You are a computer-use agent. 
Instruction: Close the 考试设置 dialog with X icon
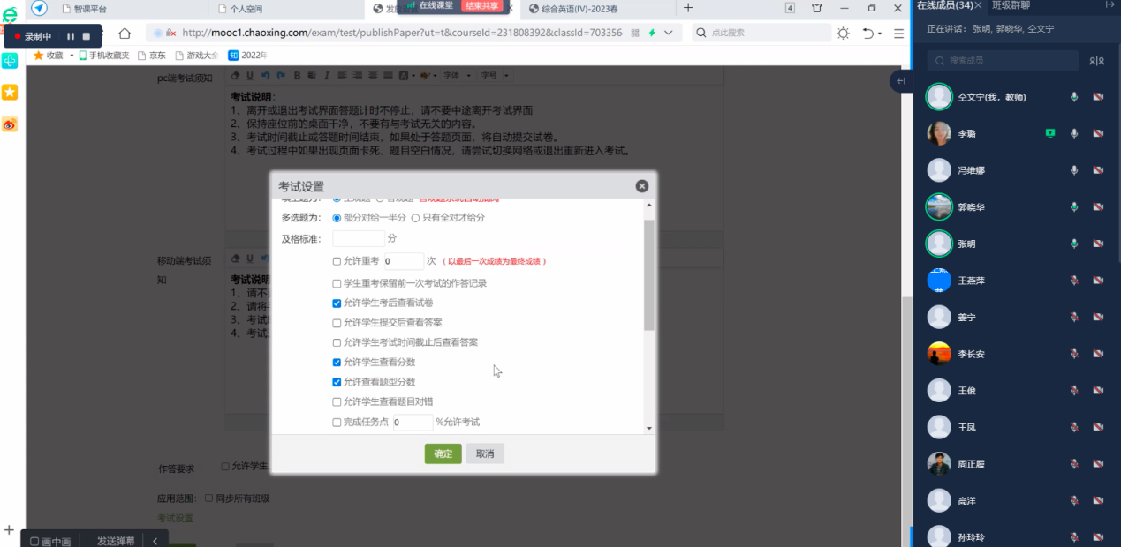pos(641,186)
